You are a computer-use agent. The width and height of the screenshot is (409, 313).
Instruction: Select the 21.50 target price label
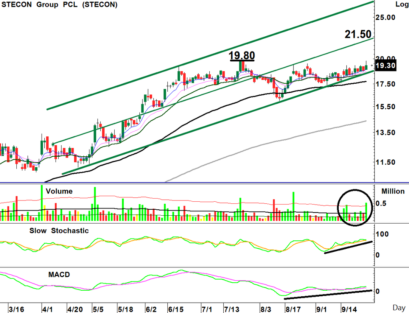coord(358,34)
